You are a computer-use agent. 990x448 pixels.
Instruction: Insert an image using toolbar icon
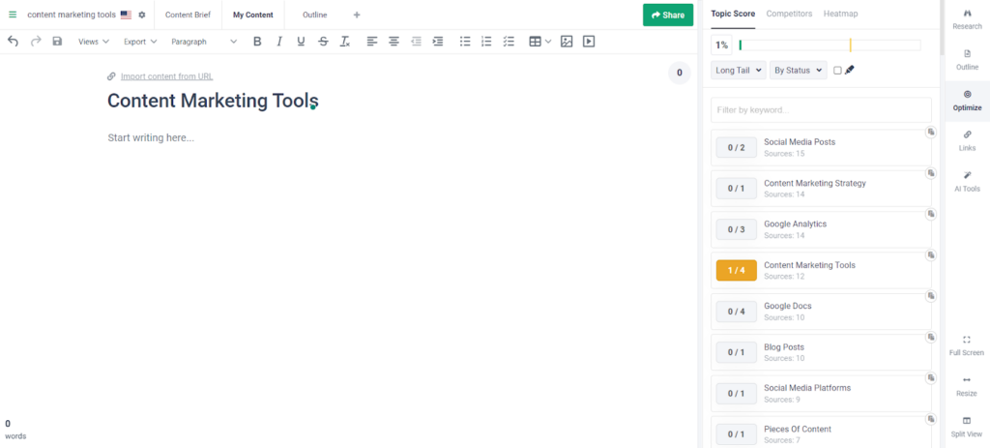(x=567, y=42)
